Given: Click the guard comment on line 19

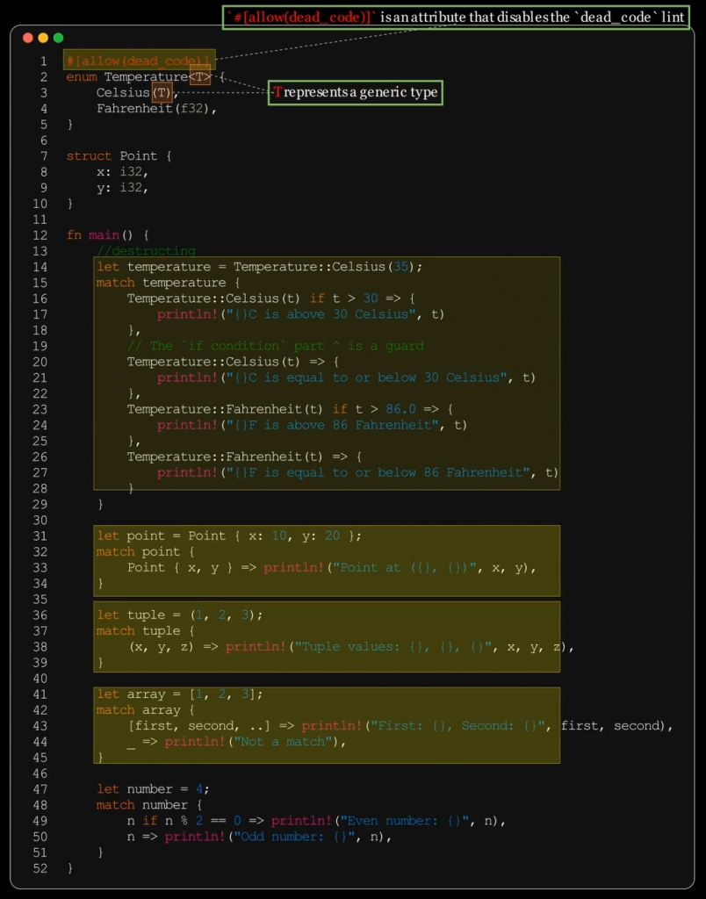Looking at the screenshot, I should point(275,346).
